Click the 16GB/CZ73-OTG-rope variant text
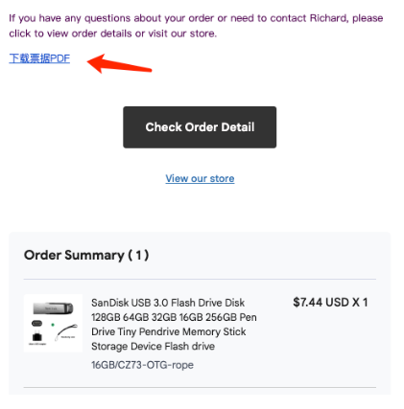The image size is (404, 409). (x=142, y=365)
